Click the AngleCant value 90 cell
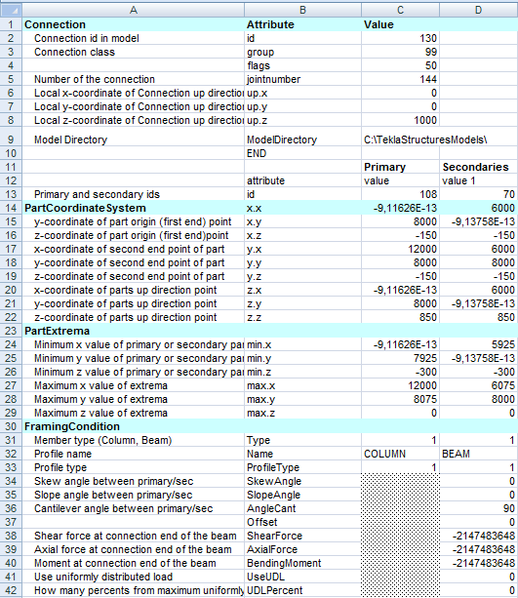Image resolution: width=518 pixels, height=598 pixels. [x=478, y=508]
